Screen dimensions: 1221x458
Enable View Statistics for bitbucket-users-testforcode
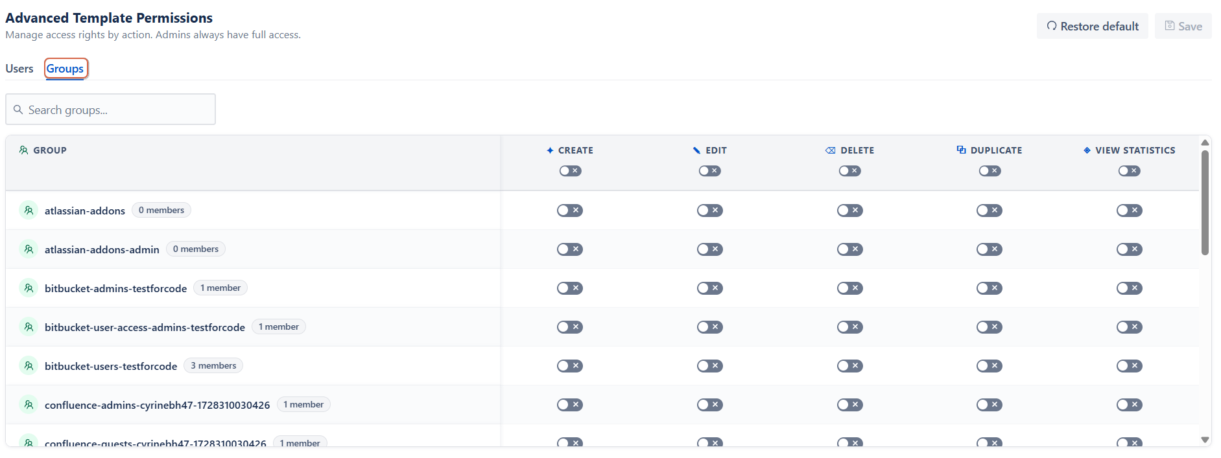(1130, 366)
